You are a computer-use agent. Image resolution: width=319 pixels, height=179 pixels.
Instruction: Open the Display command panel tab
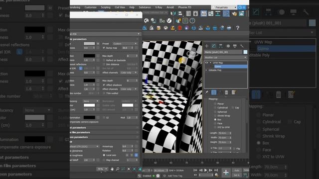coord(235,46)
